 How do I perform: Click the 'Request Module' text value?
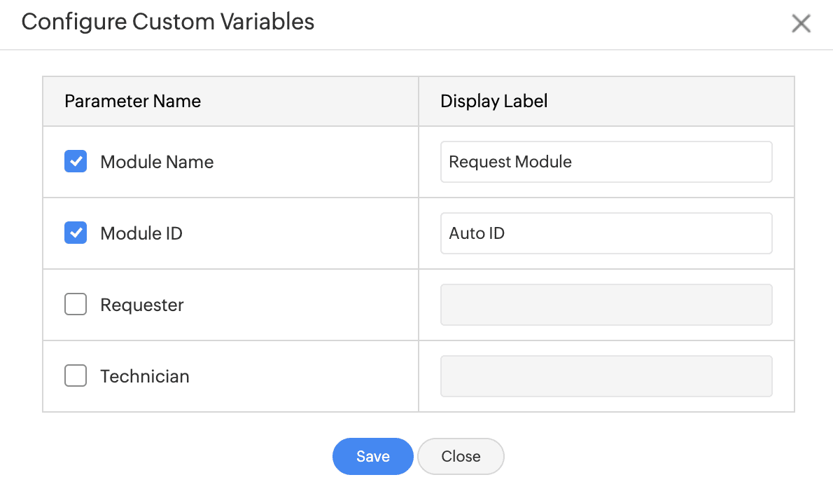pyautogui.click(x=510, y=162)
